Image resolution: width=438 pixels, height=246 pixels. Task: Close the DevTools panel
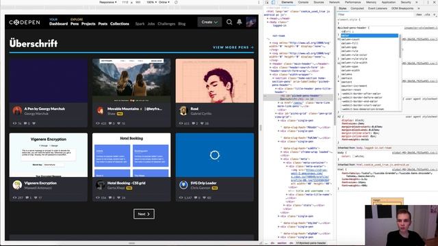tap(435, 2)
